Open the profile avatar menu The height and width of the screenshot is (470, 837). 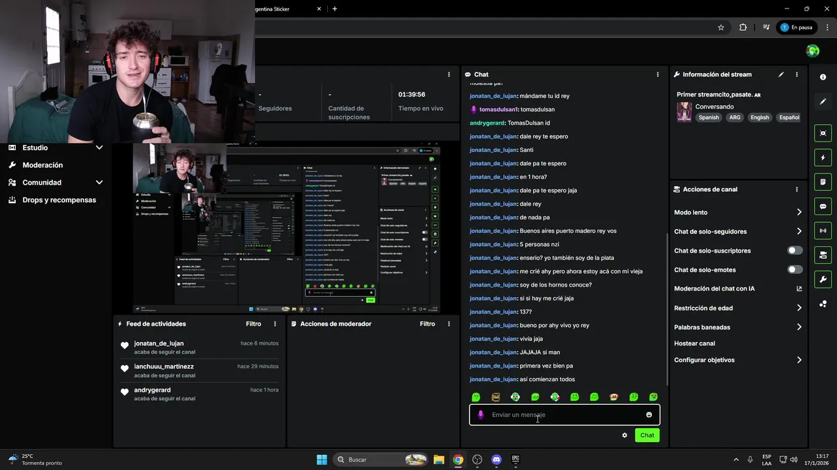pos(813,51)
